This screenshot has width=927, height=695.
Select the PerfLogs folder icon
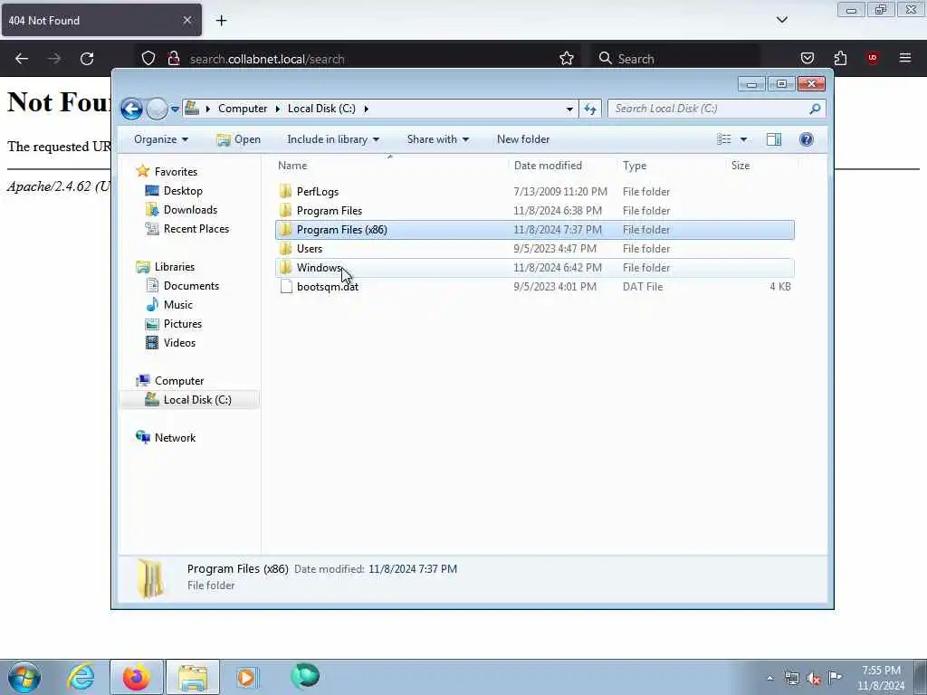285,191
